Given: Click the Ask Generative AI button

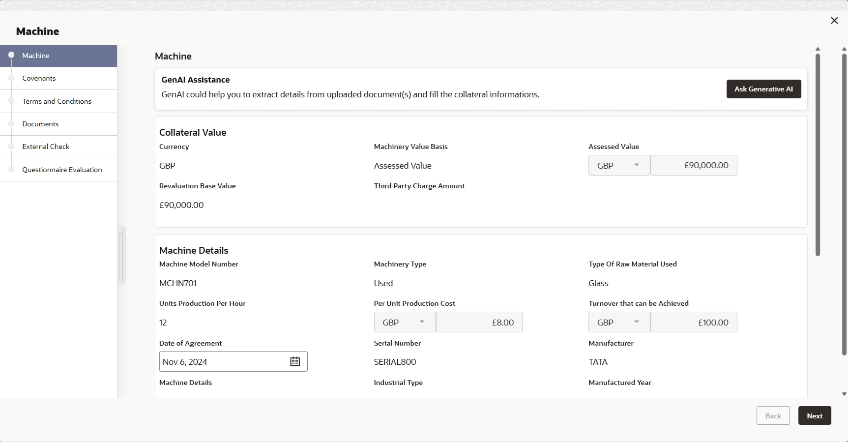Looking at the screenshot, I should [x=763, y=89].
